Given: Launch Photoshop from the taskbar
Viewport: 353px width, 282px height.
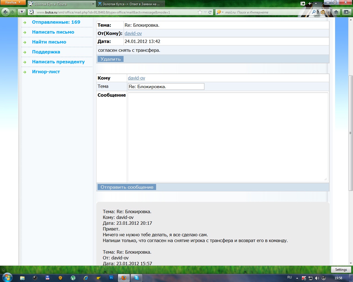Looking at the screenshot, I should (x=111, y=278).
